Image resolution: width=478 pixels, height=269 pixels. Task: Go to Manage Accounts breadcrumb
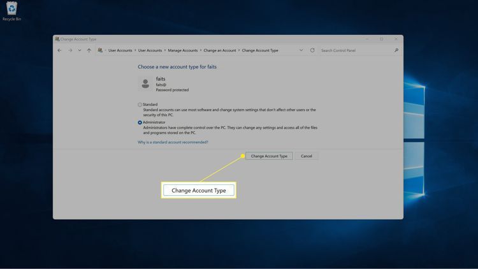182,50
